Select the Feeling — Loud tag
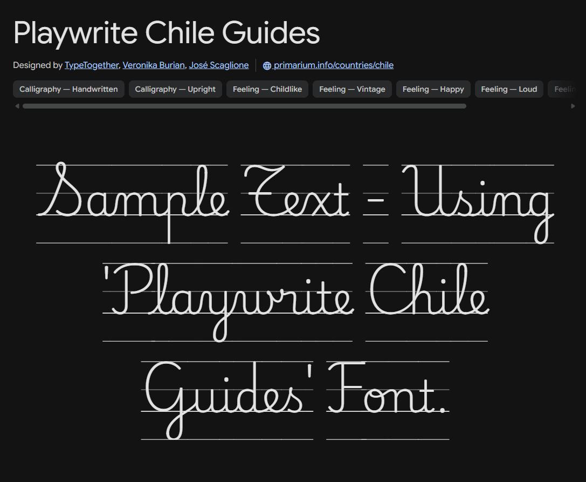This screenshot has width=586, height=482. (x=509, y=89)
